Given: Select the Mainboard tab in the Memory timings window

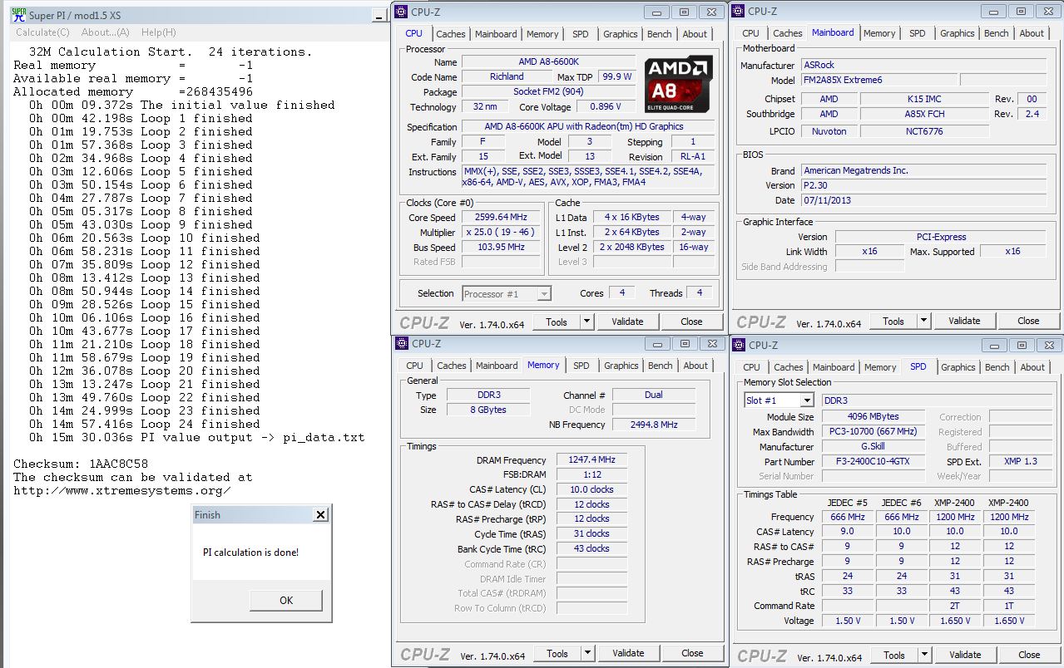Looking at the screenshot, I should coord(497,366).
